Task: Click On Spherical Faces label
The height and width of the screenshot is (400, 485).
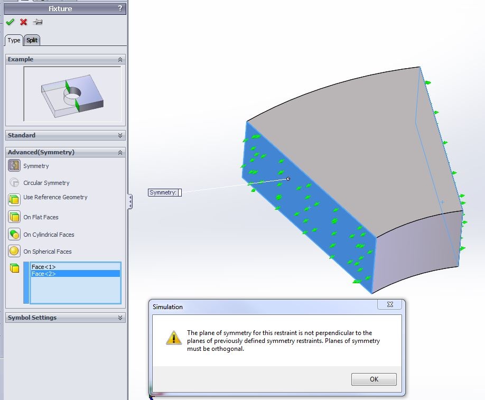Action: (x=48, y=252)
